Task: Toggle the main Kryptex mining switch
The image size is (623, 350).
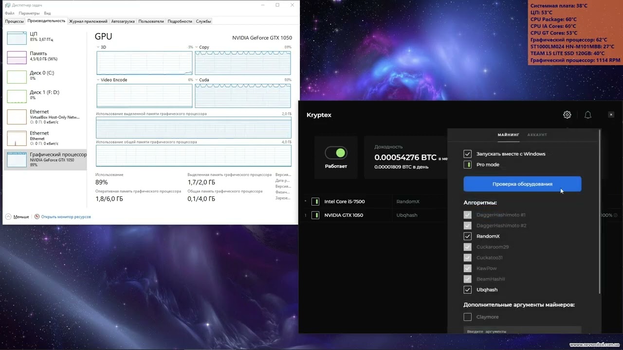Action: coord(336,153)
